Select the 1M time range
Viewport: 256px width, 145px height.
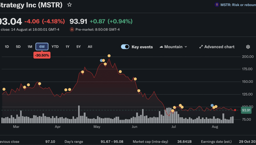click(x=30, y=47)
